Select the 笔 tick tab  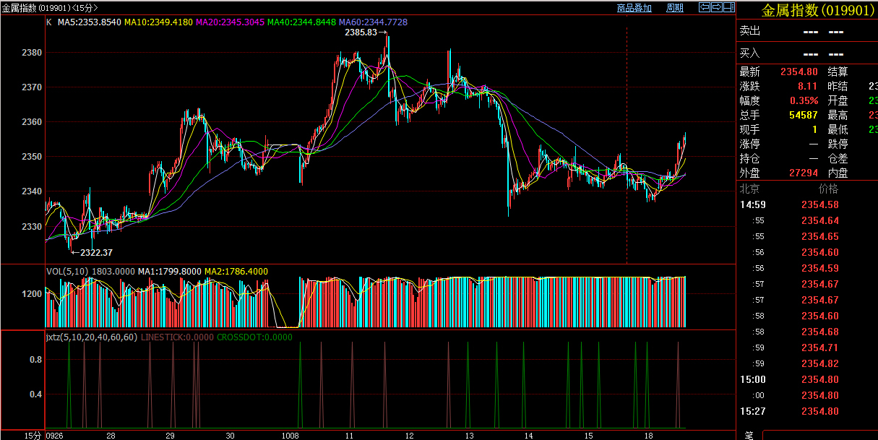pyautogui.click(x=749, y=435)
